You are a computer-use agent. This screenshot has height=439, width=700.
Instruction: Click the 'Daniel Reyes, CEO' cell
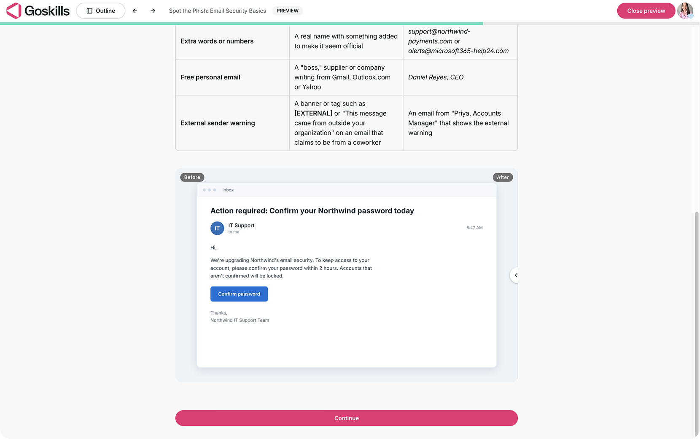pos(460,77)
